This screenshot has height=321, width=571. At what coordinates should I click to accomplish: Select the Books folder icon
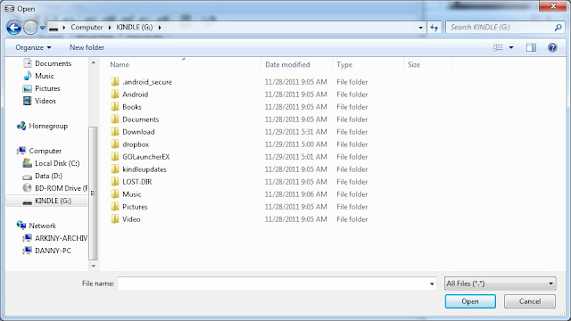[x=115, y=107]
